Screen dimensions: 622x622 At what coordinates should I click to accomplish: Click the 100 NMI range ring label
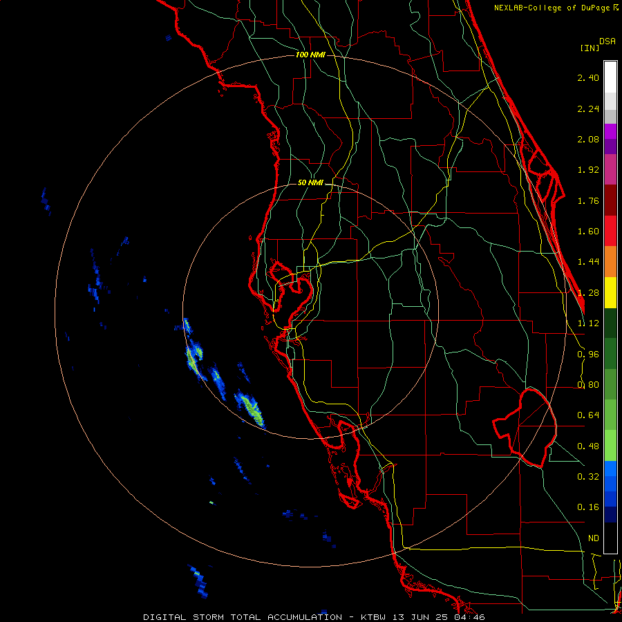pos(310,55)
